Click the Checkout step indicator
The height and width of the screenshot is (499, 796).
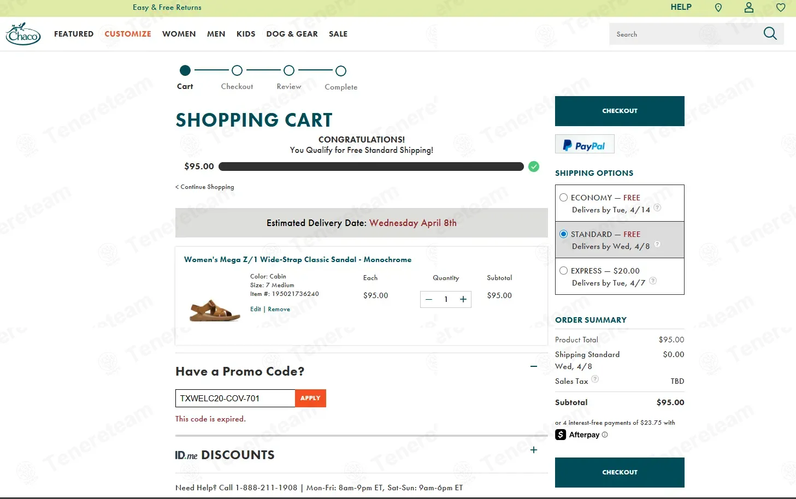(237, 70)
